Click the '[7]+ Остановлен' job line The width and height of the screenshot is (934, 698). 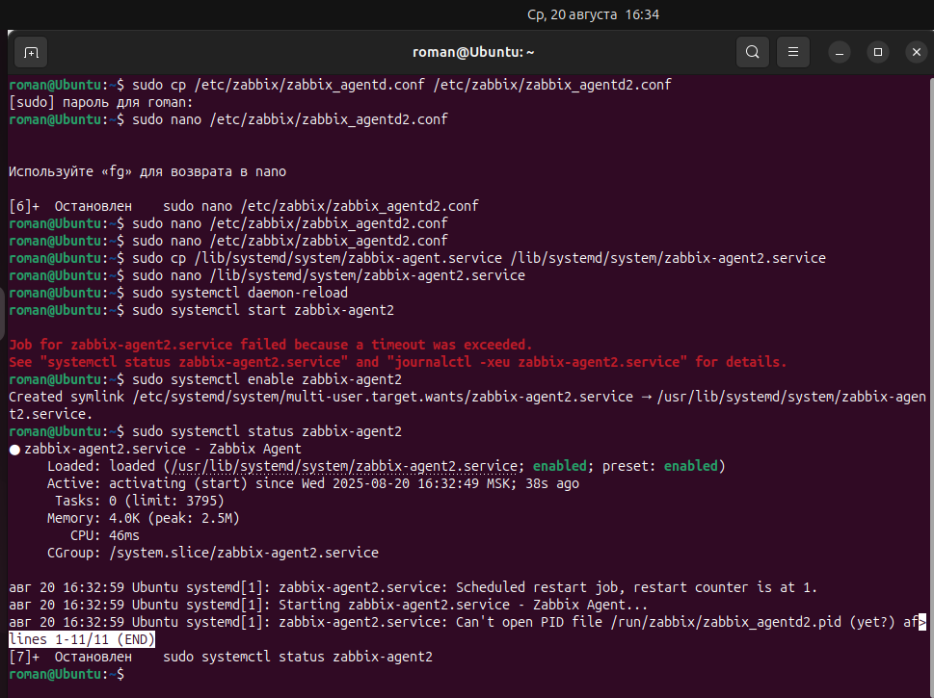tap(221, 657)
